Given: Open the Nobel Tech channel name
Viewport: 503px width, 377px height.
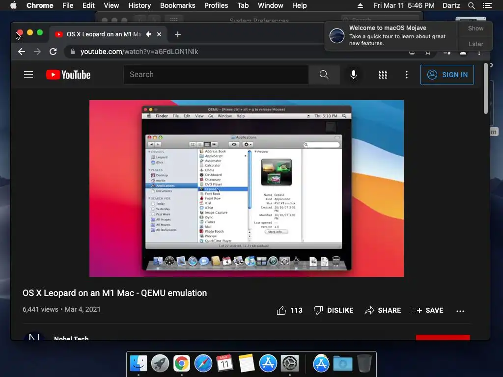Looking at the screenshot, I should (x=71, y=338).
